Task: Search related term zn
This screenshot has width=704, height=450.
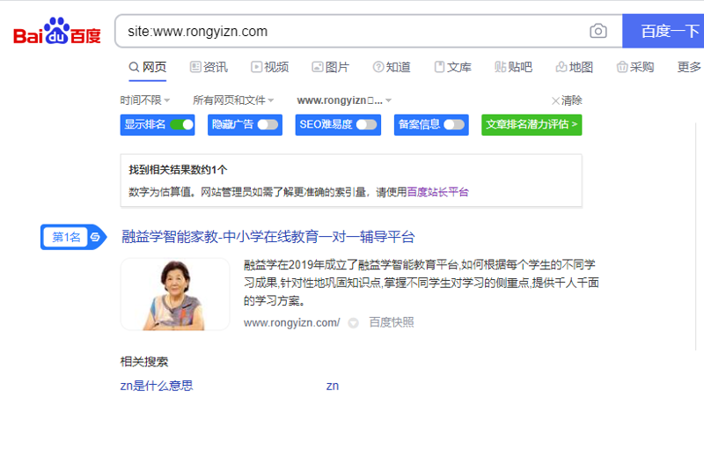Action: (333, 386)
